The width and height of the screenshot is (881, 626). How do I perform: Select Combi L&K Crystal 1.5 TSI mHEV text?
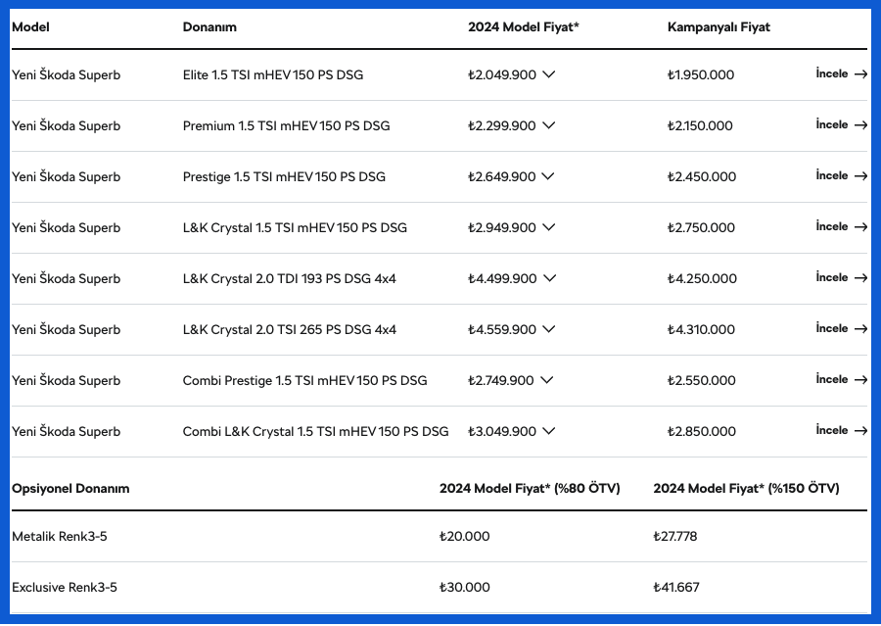tap(316, 431)
